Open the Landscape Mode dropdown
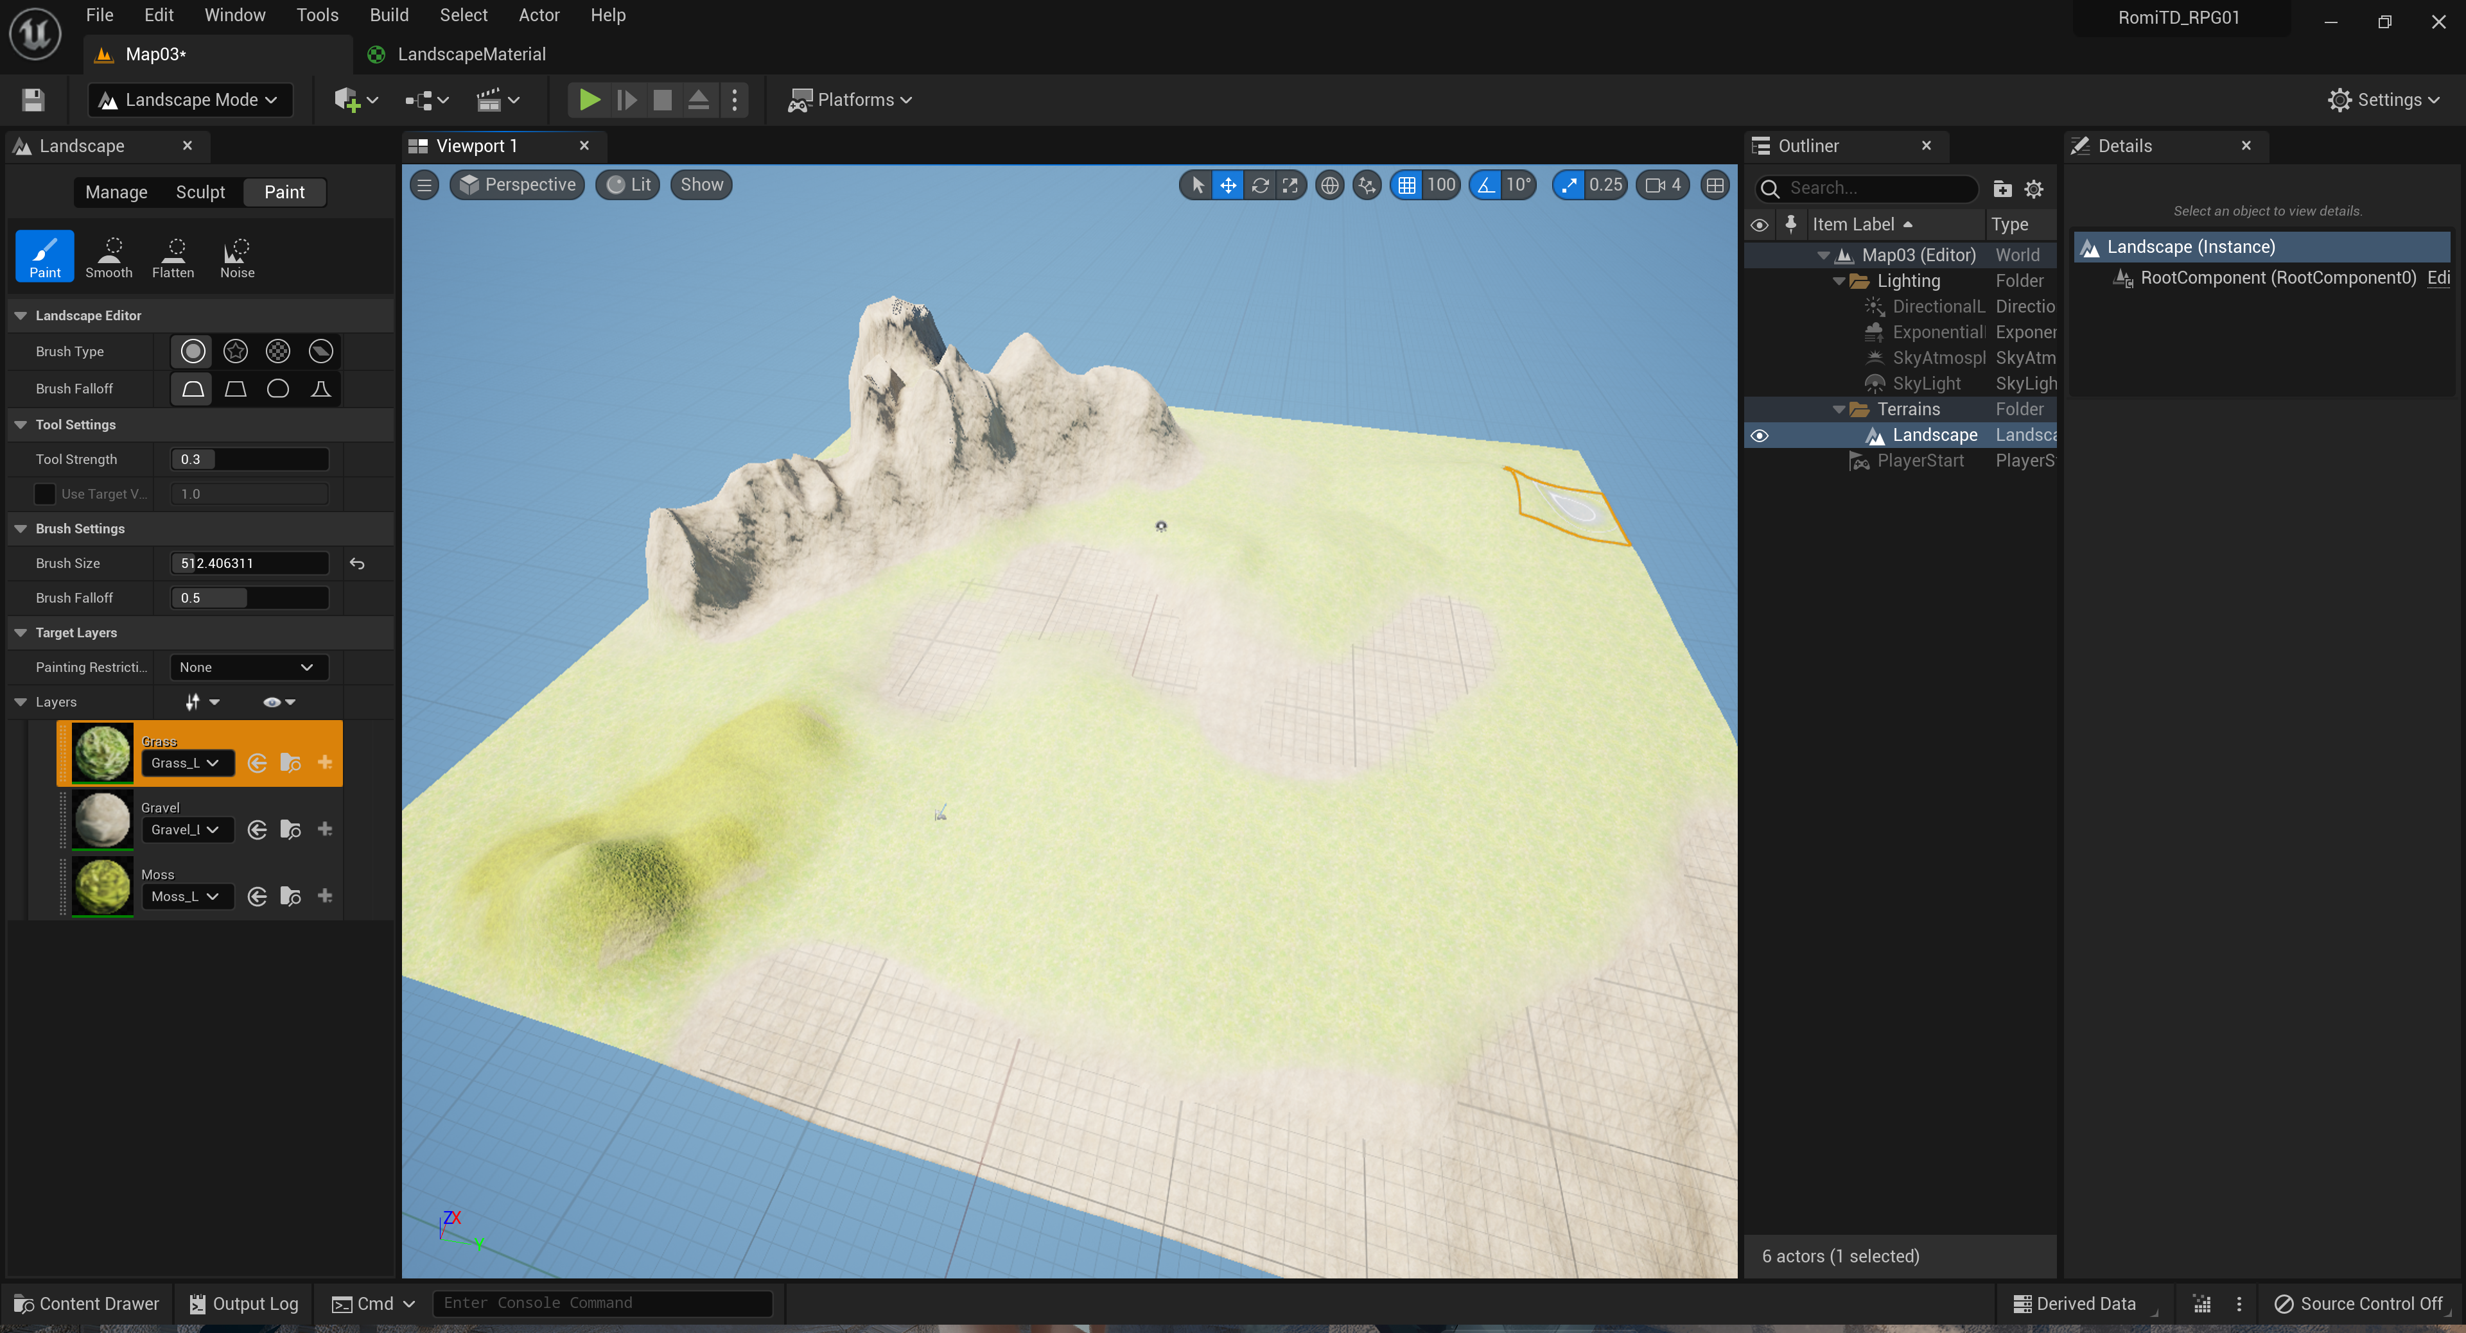 (x=189, y=99)
